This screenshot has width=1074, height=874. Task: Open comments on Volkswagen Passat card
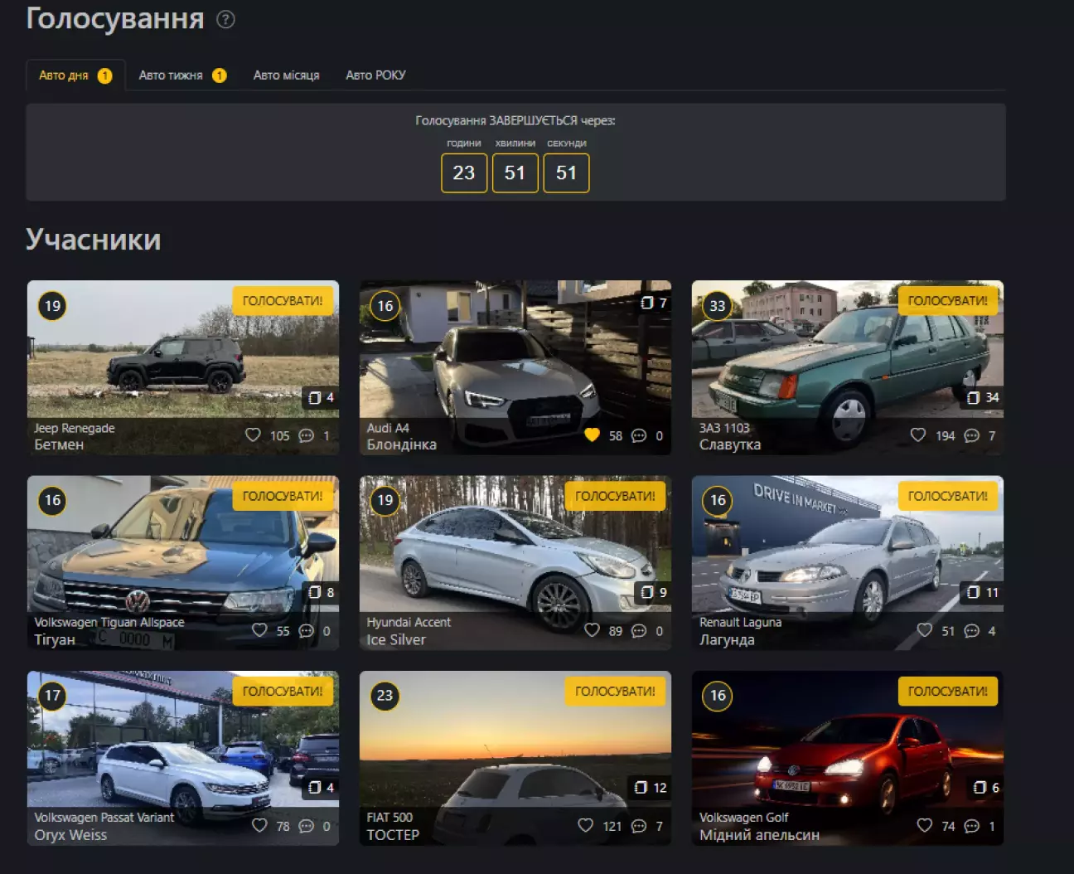tap(306, 826)
